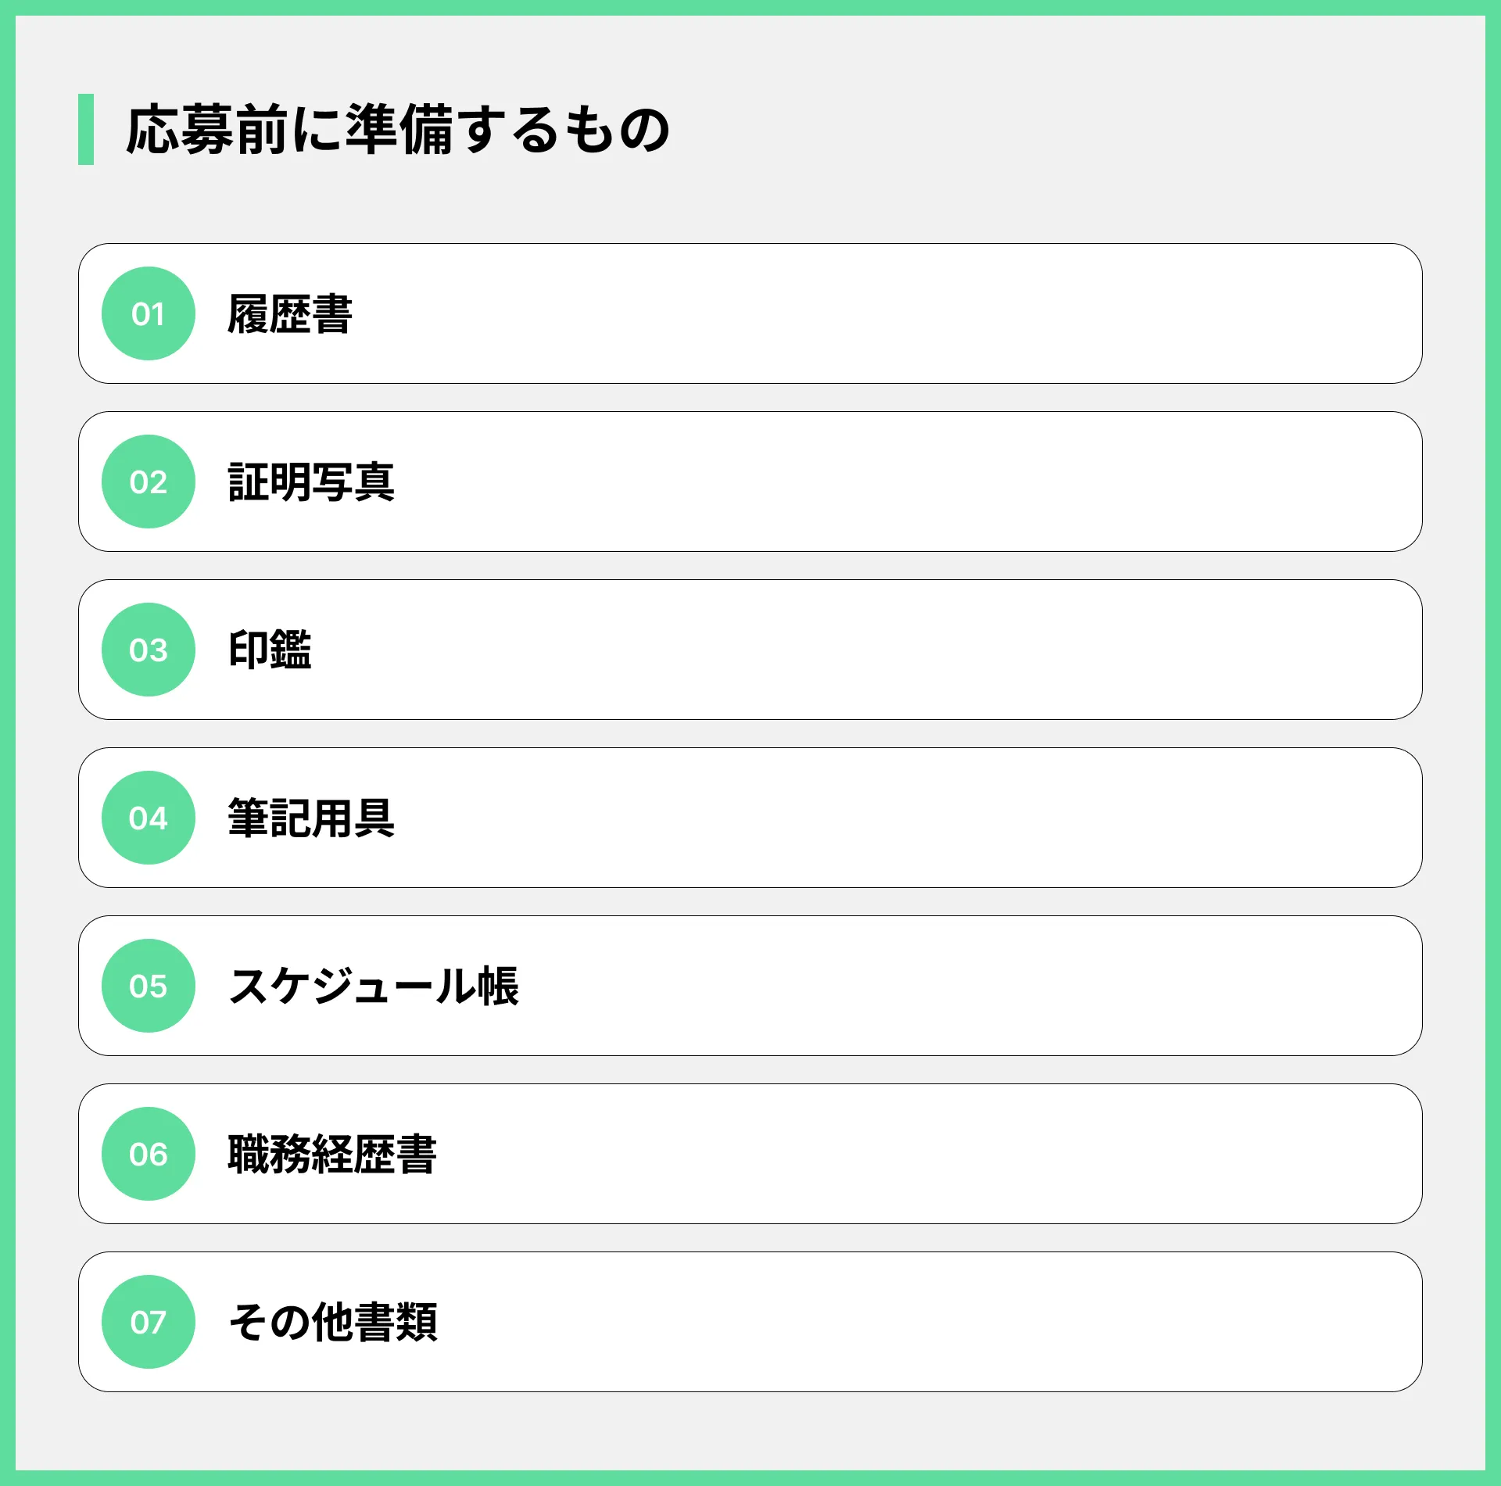The image size is (1501, 1486).
Task: Choose the 筆記用具 entry text
Action: pyautogui.click(x=311, y=818)
